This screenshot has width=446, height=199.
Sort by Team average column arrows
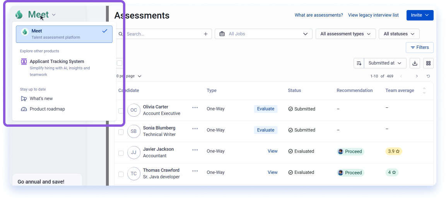(424, 91)
